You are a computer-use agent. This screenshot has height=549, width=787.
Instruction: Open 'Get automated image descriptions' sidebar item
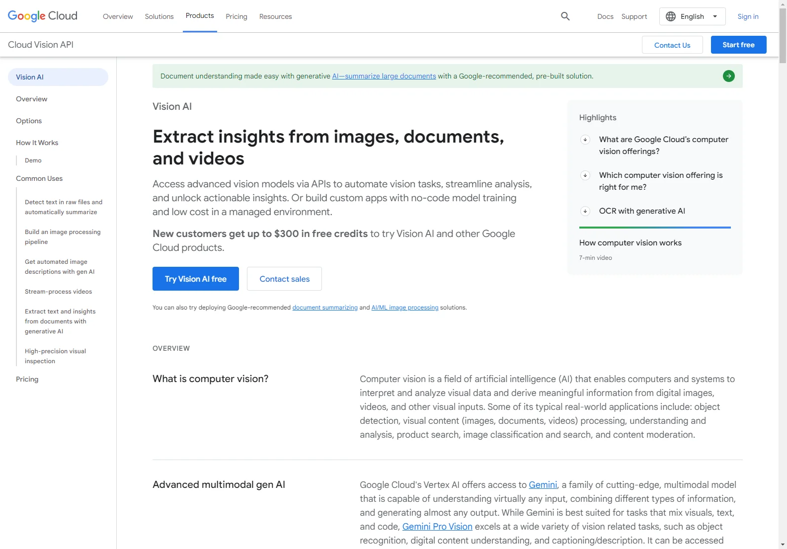(60, 267)
